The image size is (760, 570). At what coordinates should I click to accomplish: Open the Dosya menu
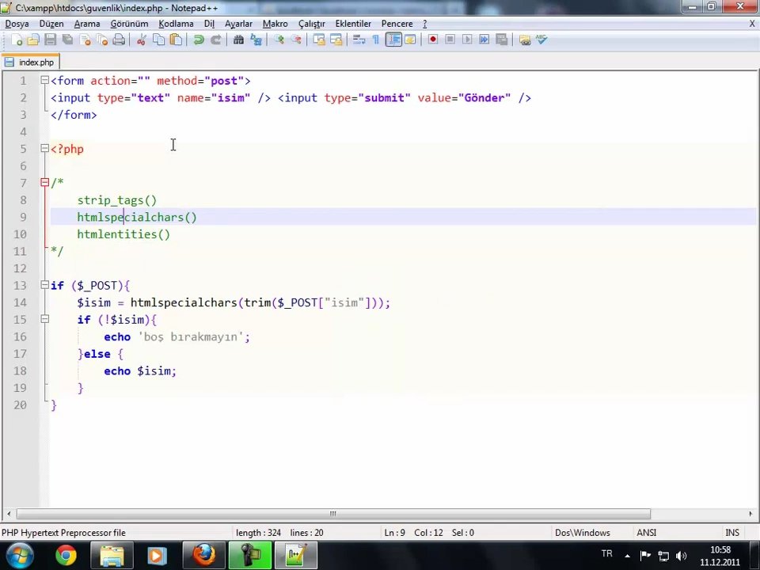(x=17, y=24)
